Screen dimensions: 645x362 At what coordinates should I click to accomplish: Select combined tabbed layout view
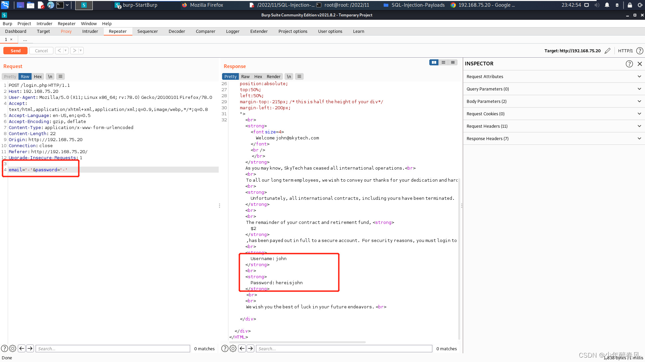tap(453, 62)
